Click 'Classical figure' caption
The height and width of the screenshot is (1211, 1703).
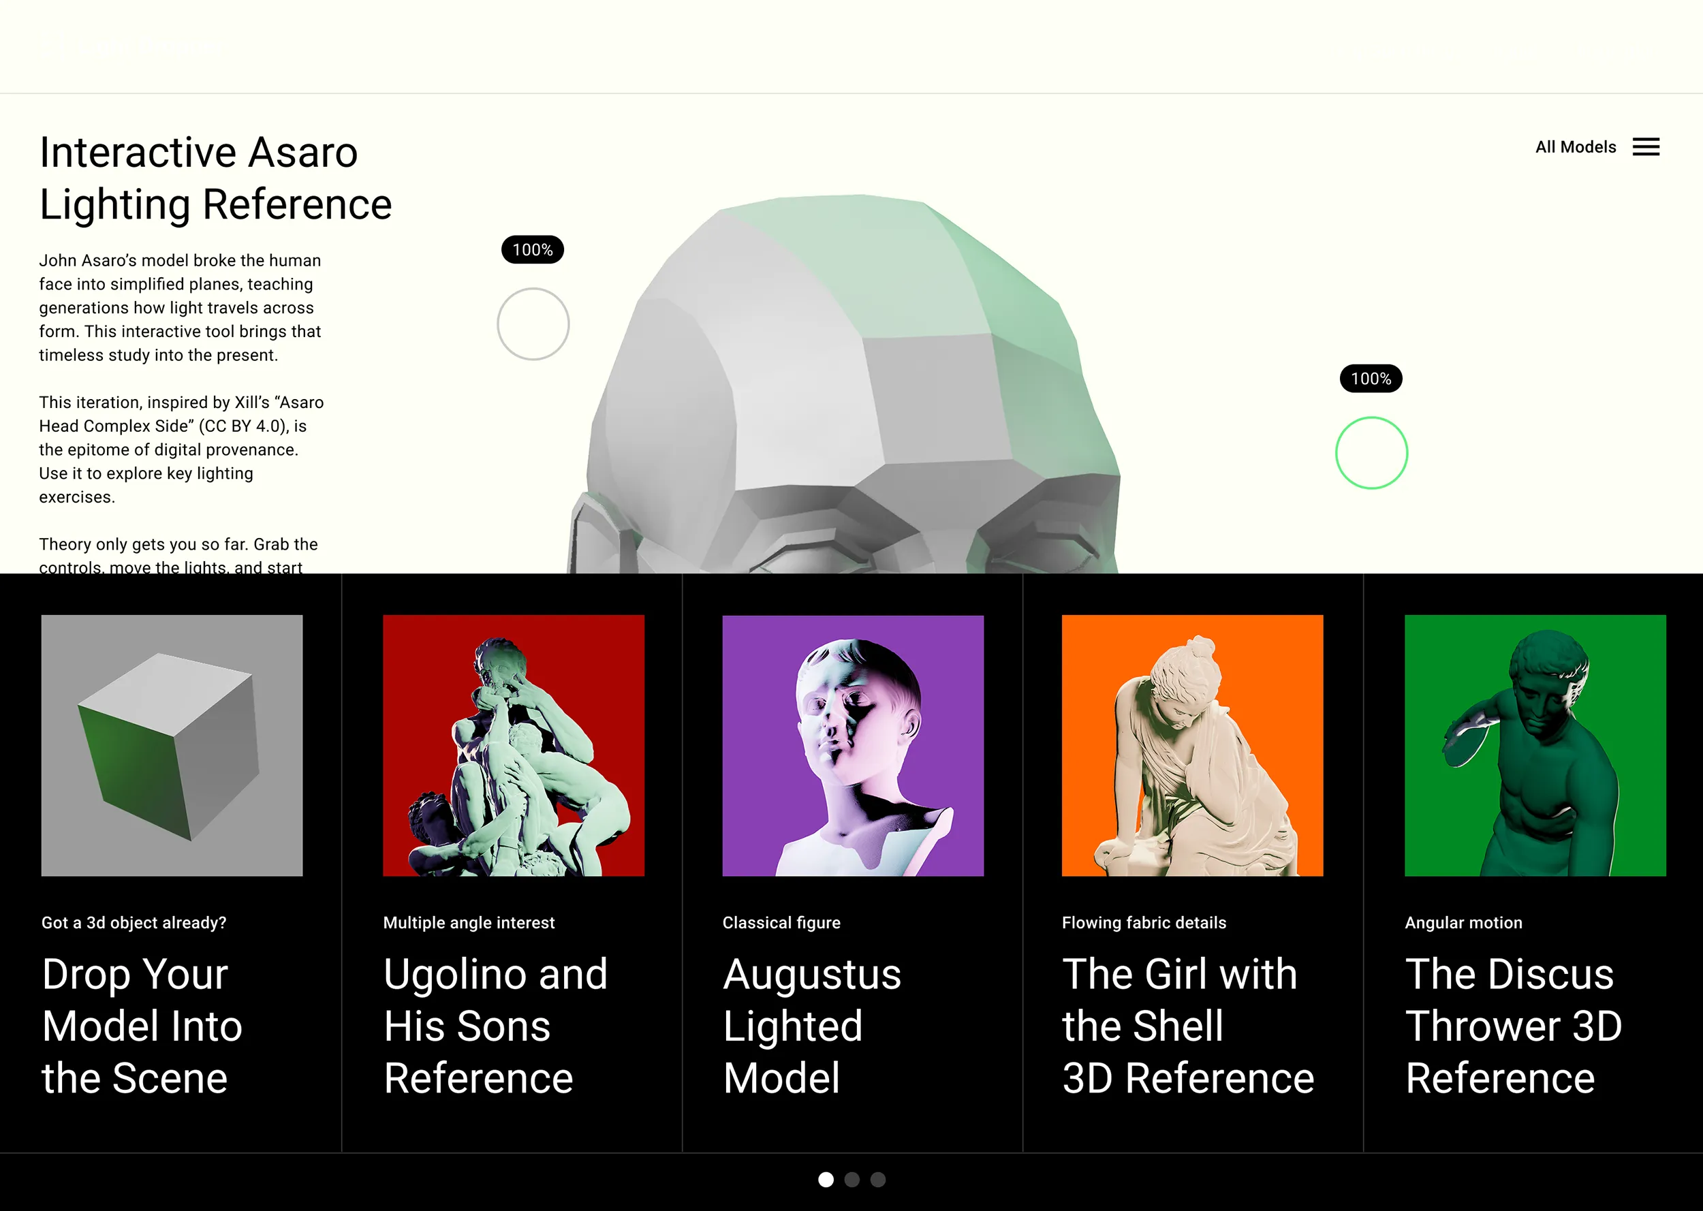pyautogui.click(x=781, y=922)
